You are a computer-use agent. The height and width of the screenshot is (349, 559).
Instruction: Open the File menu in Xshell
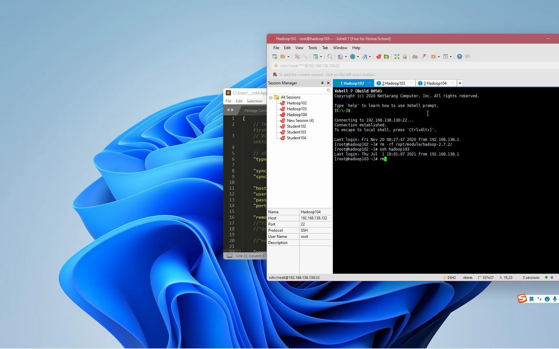point(276,48)
